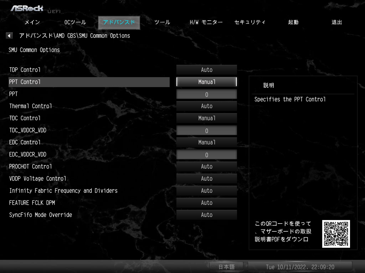Select the TDC Control label
365x273 pixels.
(25, 118)
